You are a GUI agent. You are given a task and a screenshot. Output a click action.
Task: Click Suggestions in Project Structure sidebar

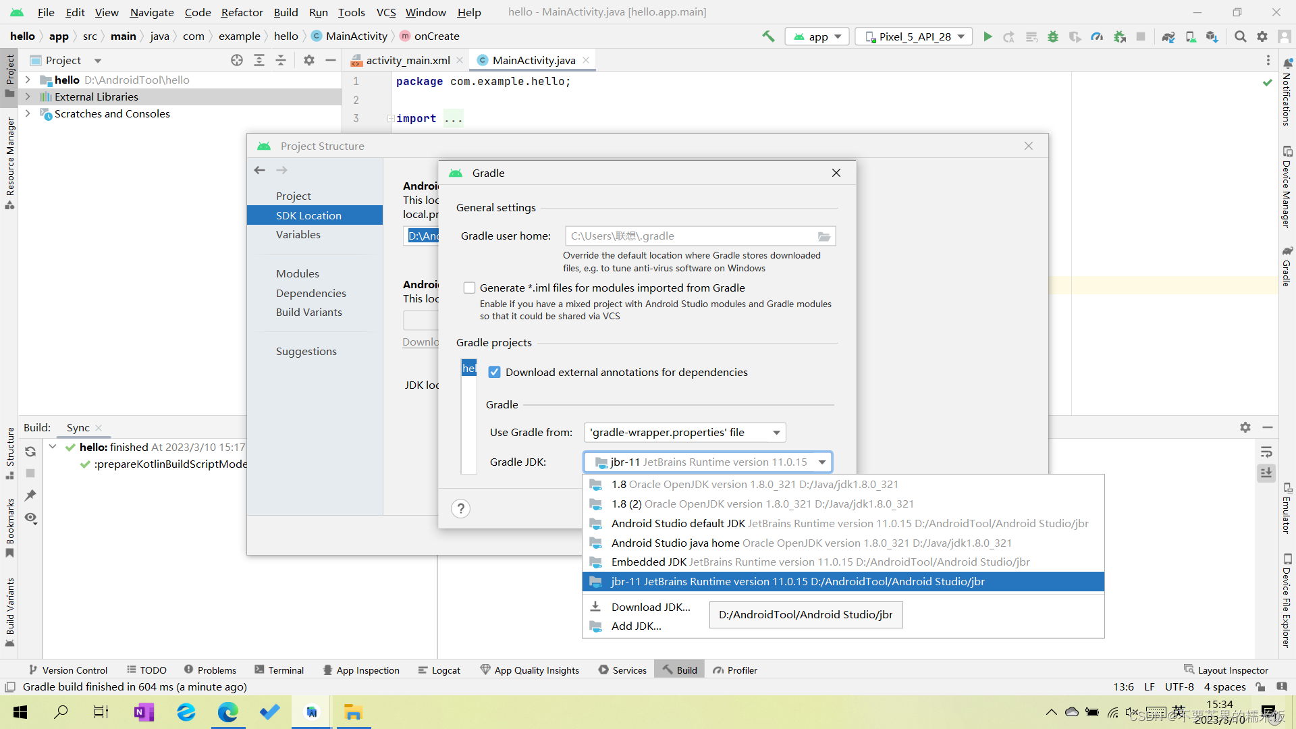tap(306, 352)
